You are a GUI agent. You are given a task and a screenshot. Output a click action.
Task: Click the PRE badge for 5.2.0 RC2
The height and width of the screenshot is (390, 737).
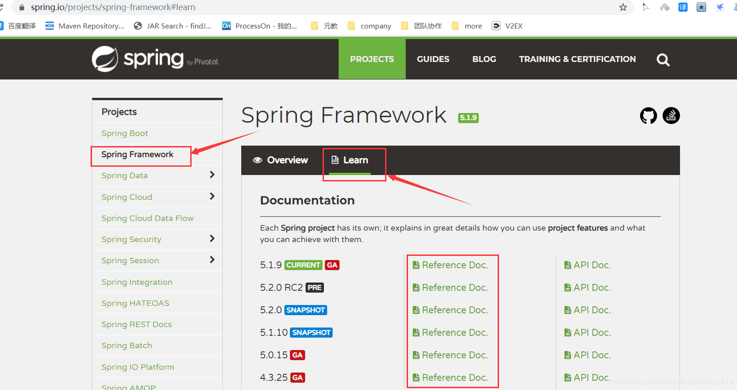coord(315,288)
